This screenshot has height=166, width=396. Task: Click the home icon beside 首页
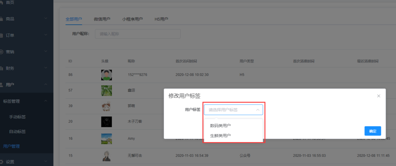pyautogui.click(x=2, y=2)
